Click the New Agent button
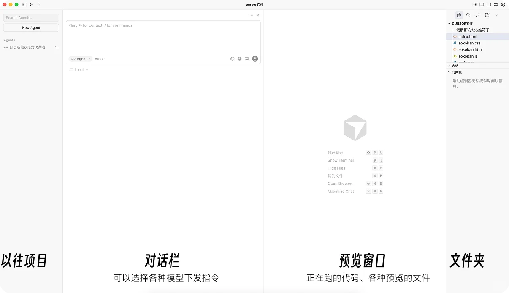This screenshot has width=509, height=293. 31,27
